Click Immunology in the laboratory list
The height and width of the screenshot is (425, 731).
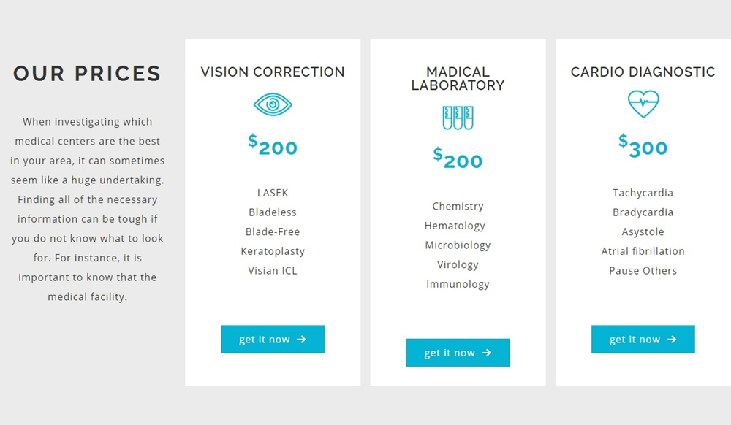[458, 284]
